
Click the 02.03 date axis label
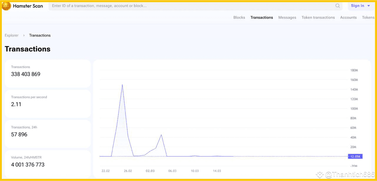150,171
